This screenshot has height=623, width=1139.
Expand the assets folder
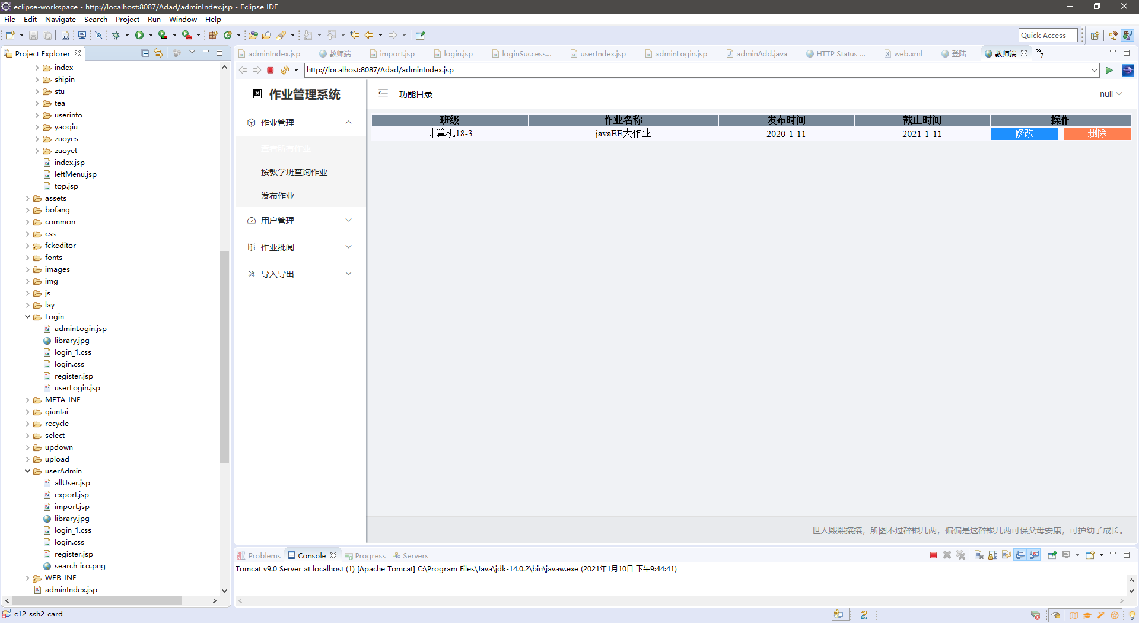point(28,198)
